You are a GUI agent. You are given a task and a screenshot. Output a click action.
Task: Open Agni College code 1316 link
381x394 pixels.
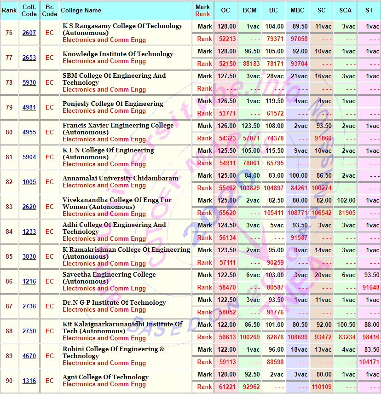tap(29, 381)
